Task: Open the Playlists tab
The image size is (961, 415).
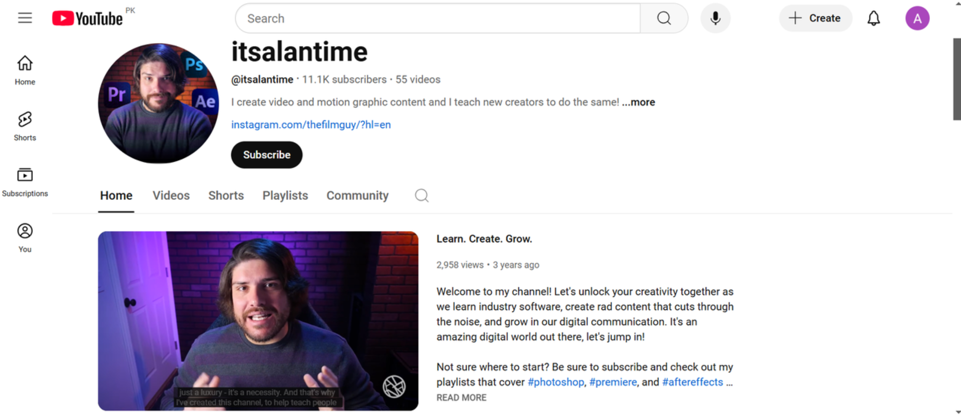Action: click(x=285, y=195)
